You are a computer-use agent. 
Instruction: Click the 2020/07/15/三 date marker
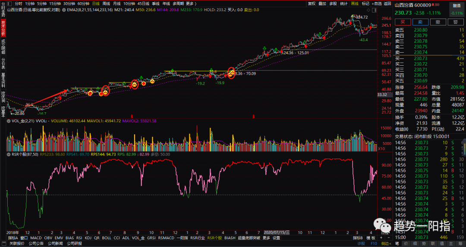[277, 232]
